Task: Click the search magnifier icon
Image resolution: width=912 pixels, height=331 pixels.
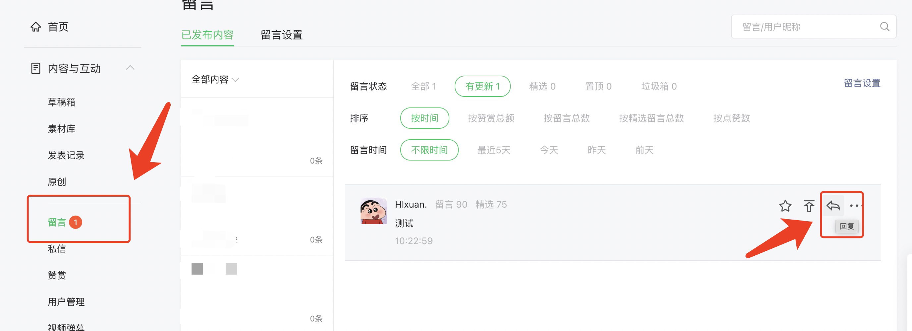Action: pos(884,27)
